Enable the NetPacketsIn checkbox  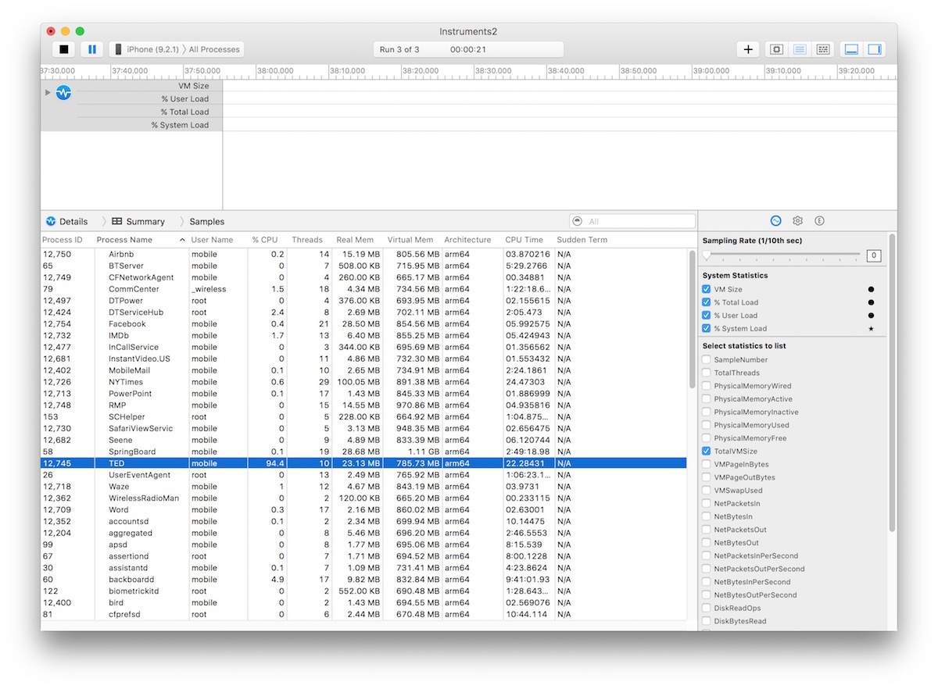click(707, 504)
